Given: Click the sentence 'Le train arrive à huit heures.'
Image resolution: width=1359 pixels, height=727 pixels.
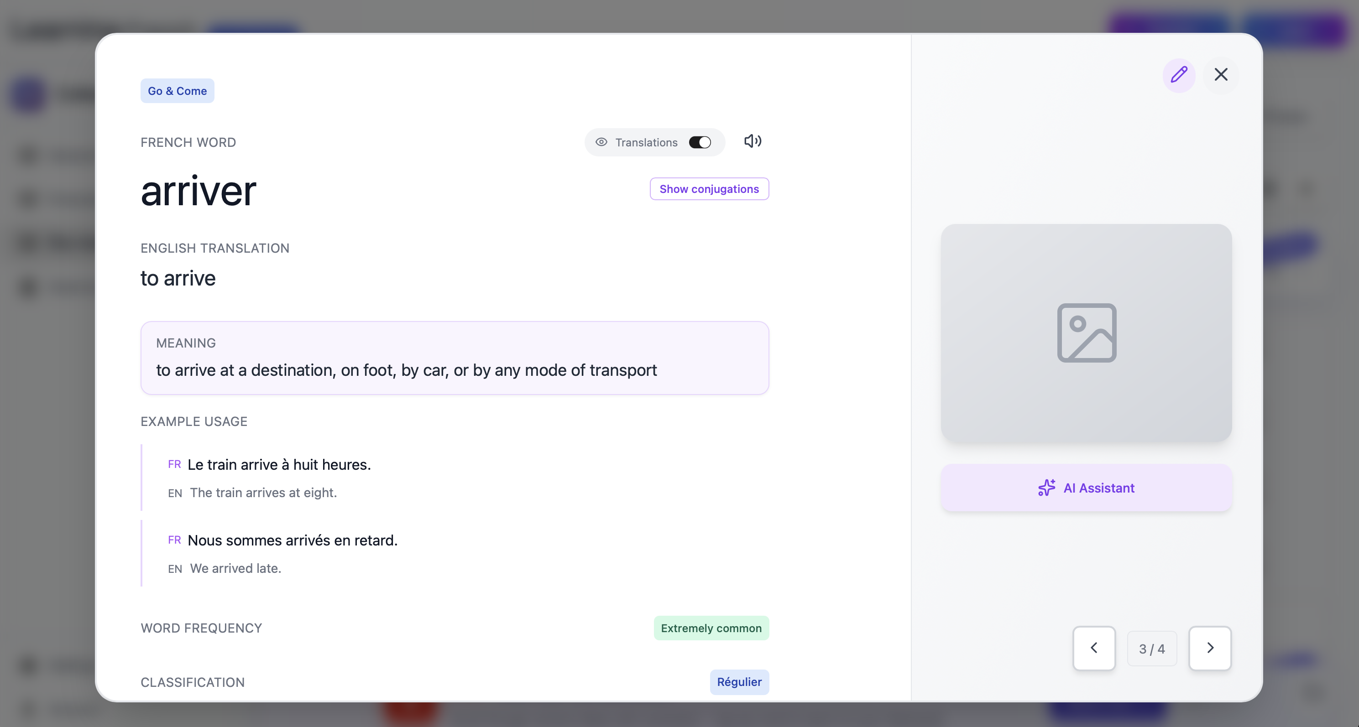Looking at the screenshot, I should click(279, 464).
